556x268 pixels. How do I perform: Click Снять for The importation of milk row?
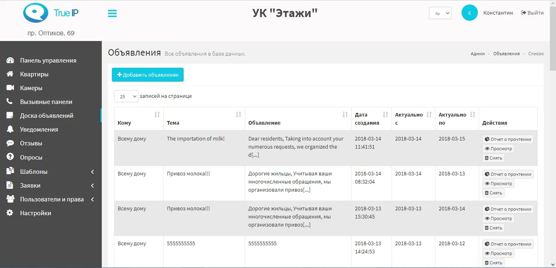coord(493,158)
